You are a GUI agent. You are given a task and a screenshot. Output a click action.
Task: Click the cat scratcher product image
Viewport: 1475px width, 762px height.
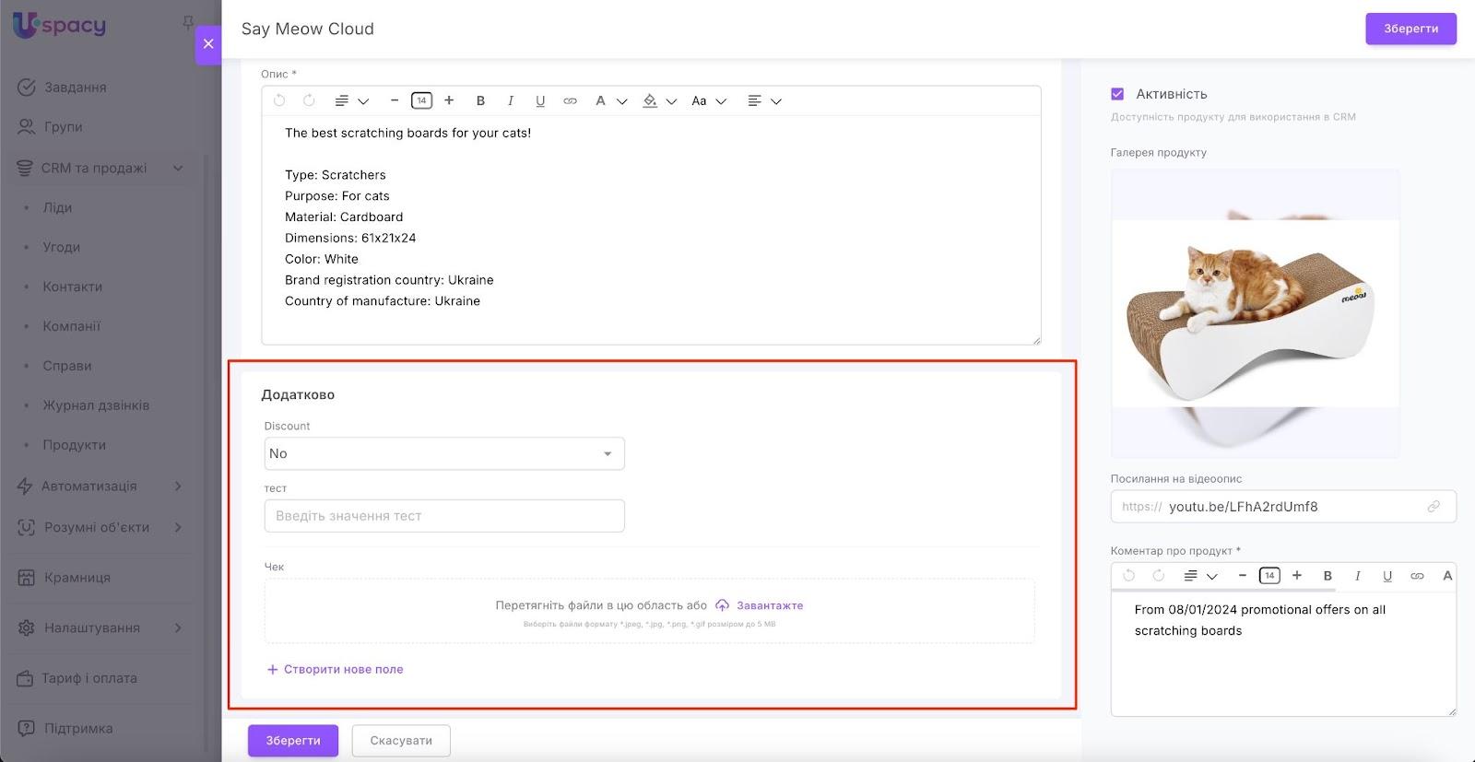1255,313
